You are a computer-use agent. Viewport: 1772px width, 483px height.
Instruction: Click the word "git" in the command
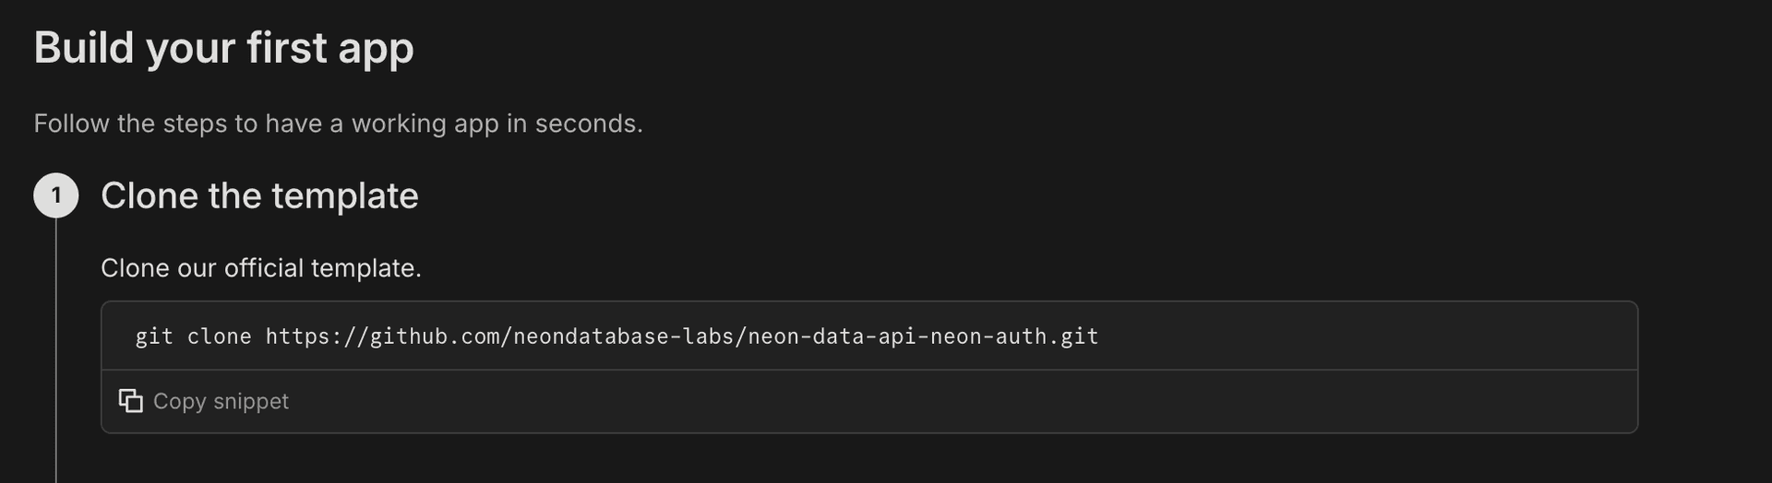[154, 336]
